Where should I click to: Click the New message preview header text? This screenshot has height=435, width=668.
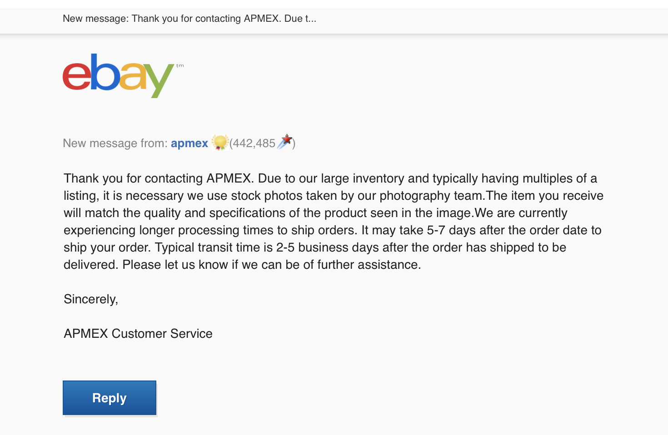[x=189, y=19]
